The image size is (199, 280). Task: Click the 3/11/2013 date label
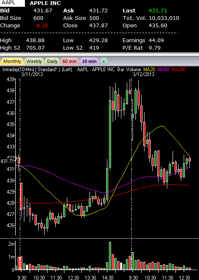[x=32, y=74]
